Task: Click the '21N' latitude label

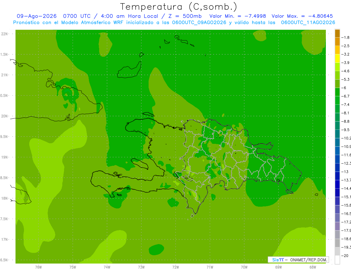Action: 5,75
